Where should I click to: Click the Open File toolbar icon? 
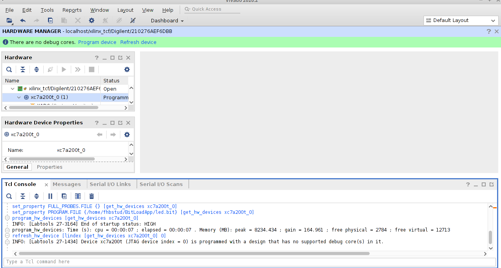(x=9, y=20)
